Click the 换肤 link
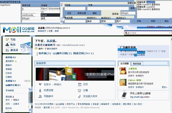The image size is (172, 113). point(57,31)
